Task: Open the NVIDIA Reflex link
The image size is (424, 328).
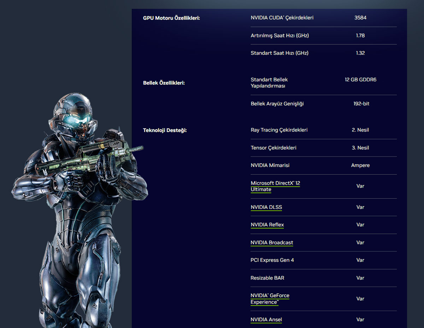Action: 267,225
